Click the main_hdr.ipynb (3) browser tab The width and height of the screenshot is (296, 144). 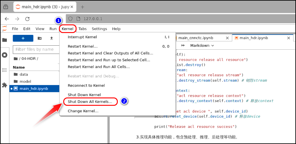coord(45,7)
